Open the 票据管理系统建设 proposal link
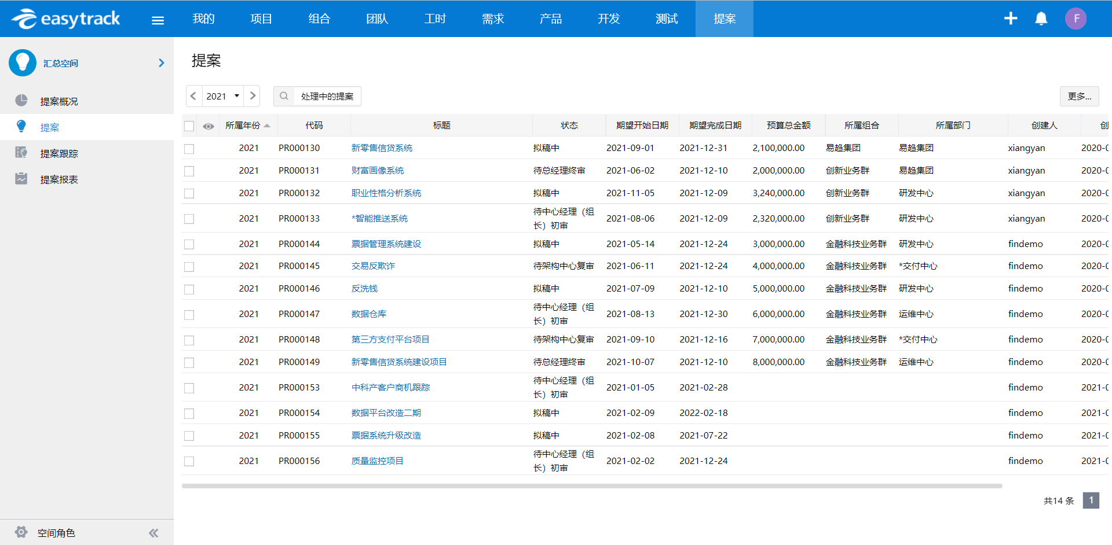Screen dimensions: 1112x545 386,244
